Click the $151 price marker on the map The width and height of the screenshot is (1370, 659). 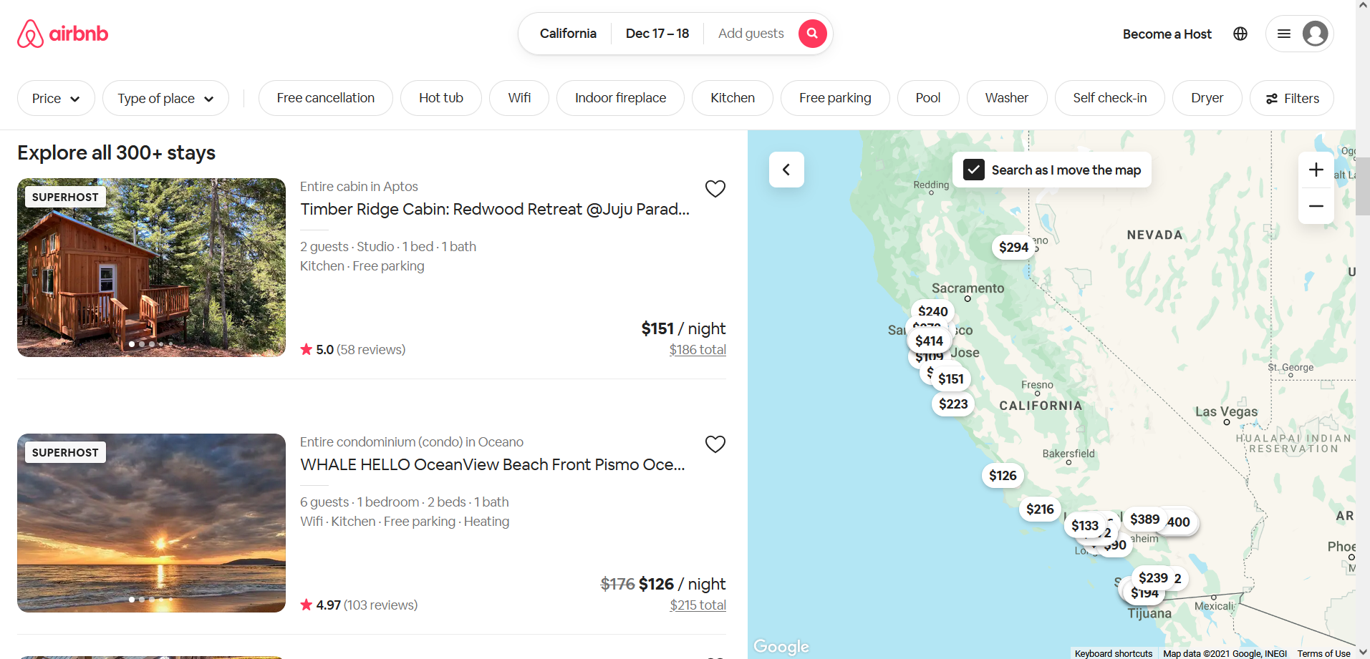click(x=951, y=379)
